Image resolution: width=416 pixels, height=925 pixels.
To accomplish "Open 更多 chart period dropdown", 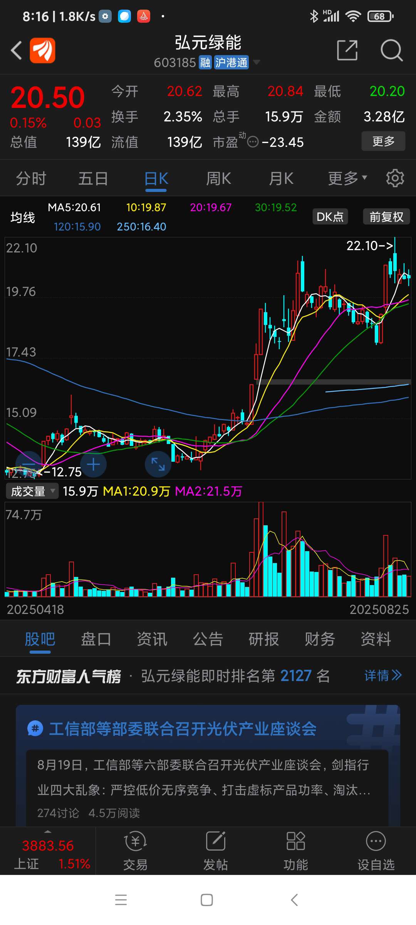I will tap(347, 178).
